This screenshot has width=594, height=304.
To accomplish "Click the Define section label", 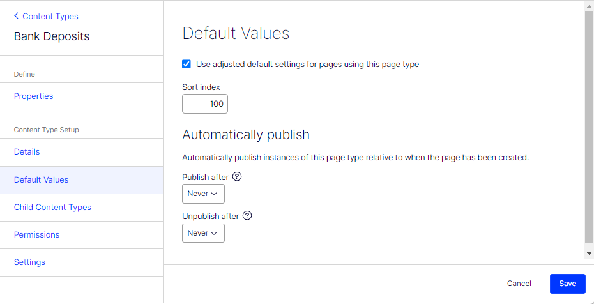I will point(24,74).
